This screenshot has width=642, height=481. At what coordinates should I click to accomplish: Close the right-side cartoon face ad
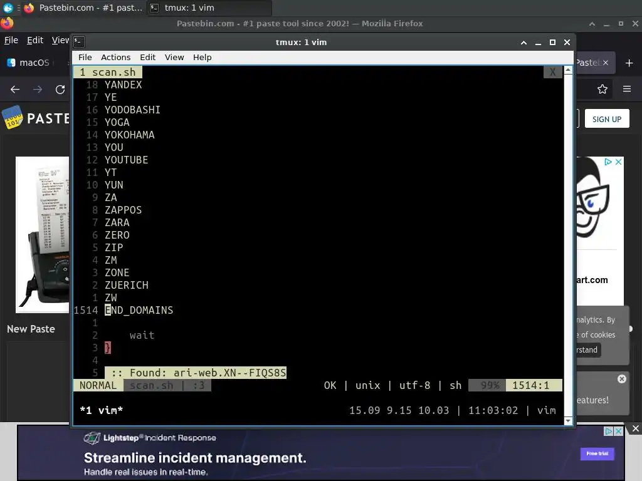(x=619, y=162)
